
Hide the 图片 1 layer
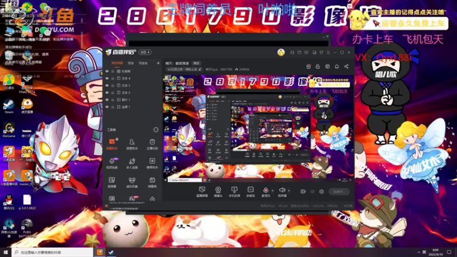[107, 99]
